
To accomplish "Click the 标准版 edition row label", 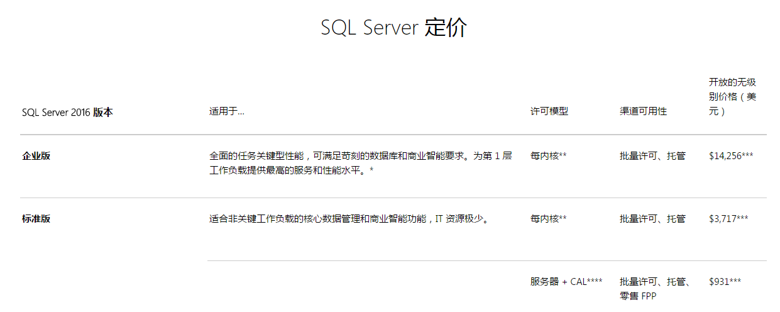I will pyautogui.click(x=36, y=219).
